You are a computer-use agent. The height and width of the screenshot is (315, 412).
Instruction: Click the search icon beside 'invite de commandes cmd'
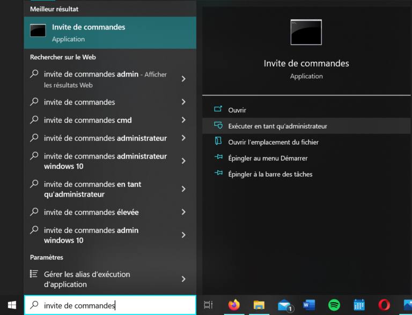(x=34, y=119)
